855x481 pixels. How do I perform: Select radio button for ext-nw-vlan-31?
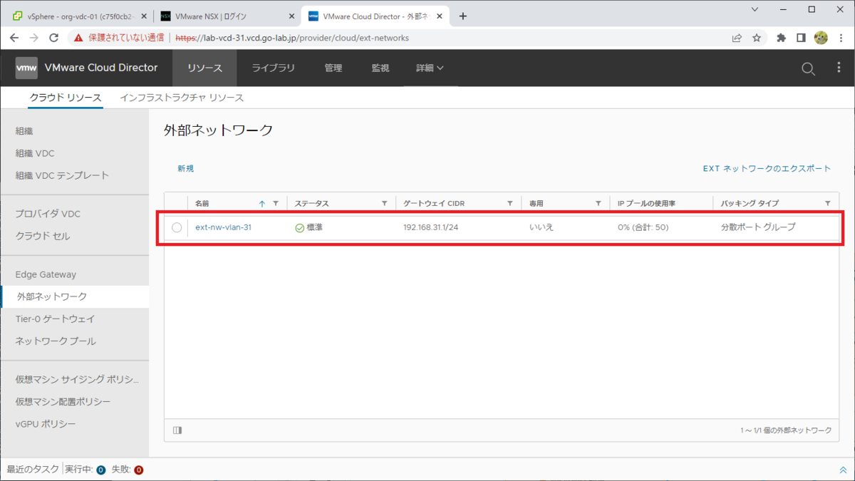coord(177,228)
